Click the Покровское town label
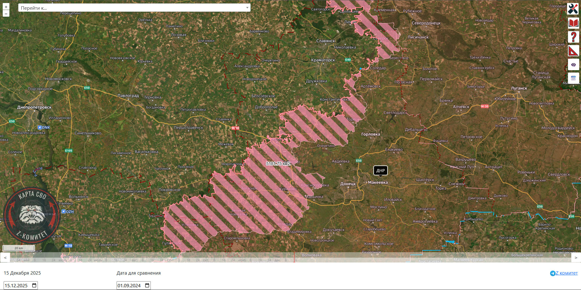Viewport: 581px width, 290px height. pos(170,190)
